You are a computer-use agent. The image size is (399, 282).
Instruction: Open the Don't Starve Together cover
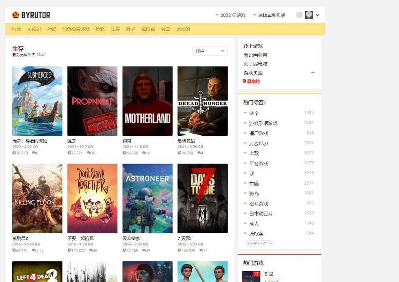[92, 199]
